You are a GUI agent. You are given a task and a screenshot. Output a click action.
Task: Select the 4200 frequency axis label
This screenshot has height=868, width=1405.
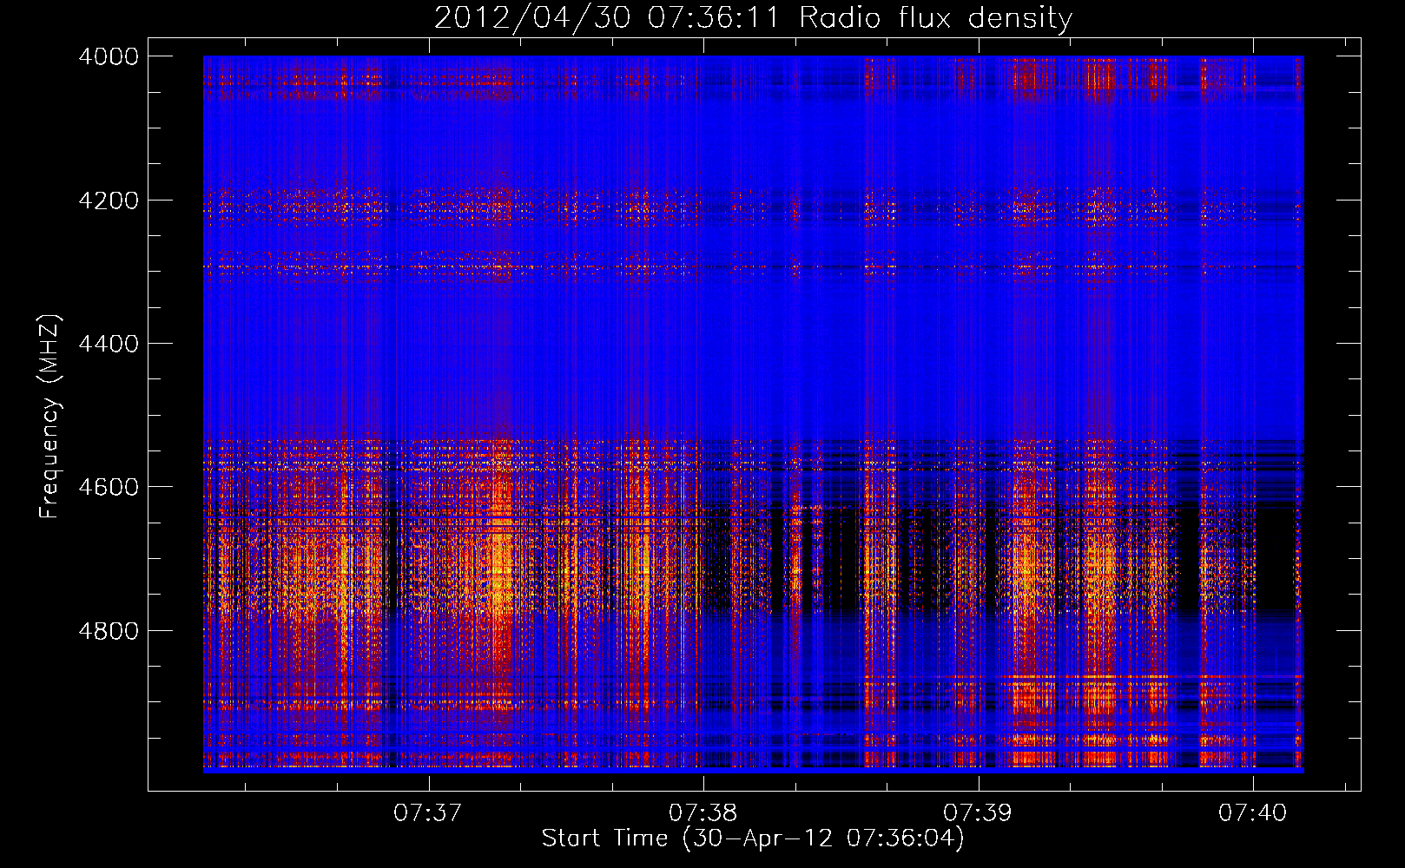click(x=109, y=201)
